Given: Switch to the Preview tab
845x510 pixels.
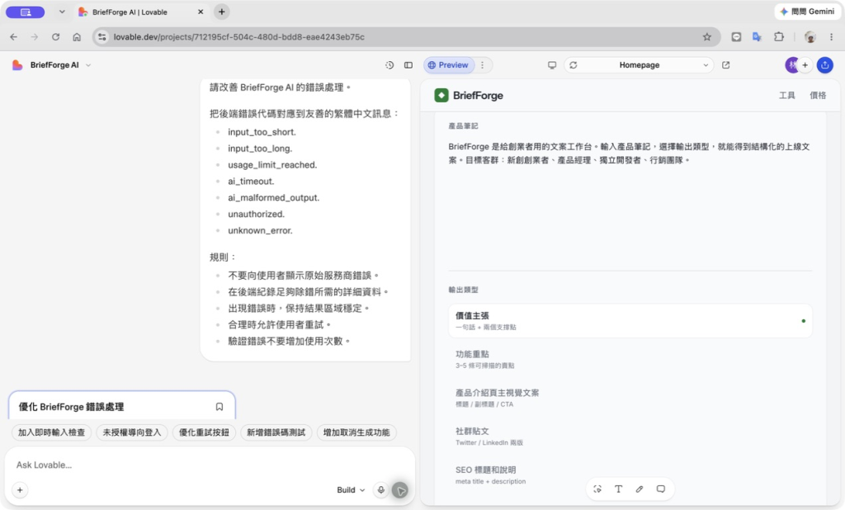Looking at the screenshot, I should 448,64.
